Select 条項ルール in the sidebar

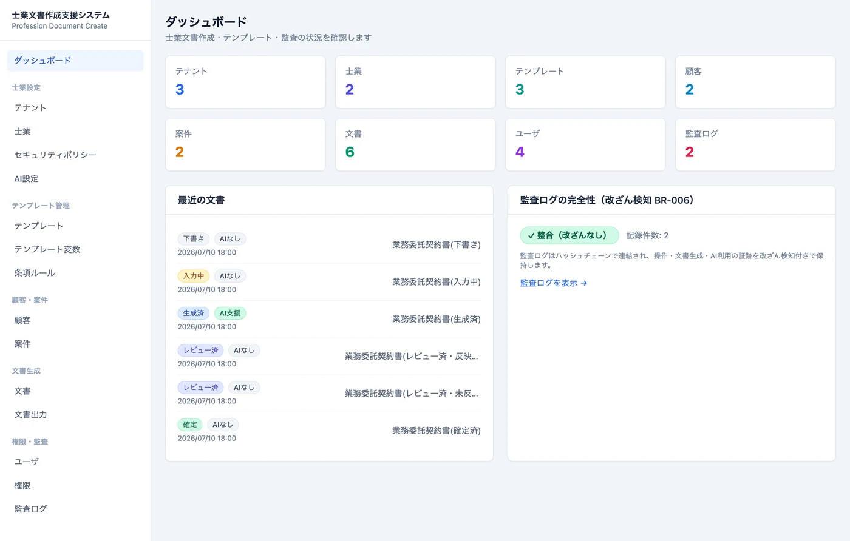click(75, 273)
